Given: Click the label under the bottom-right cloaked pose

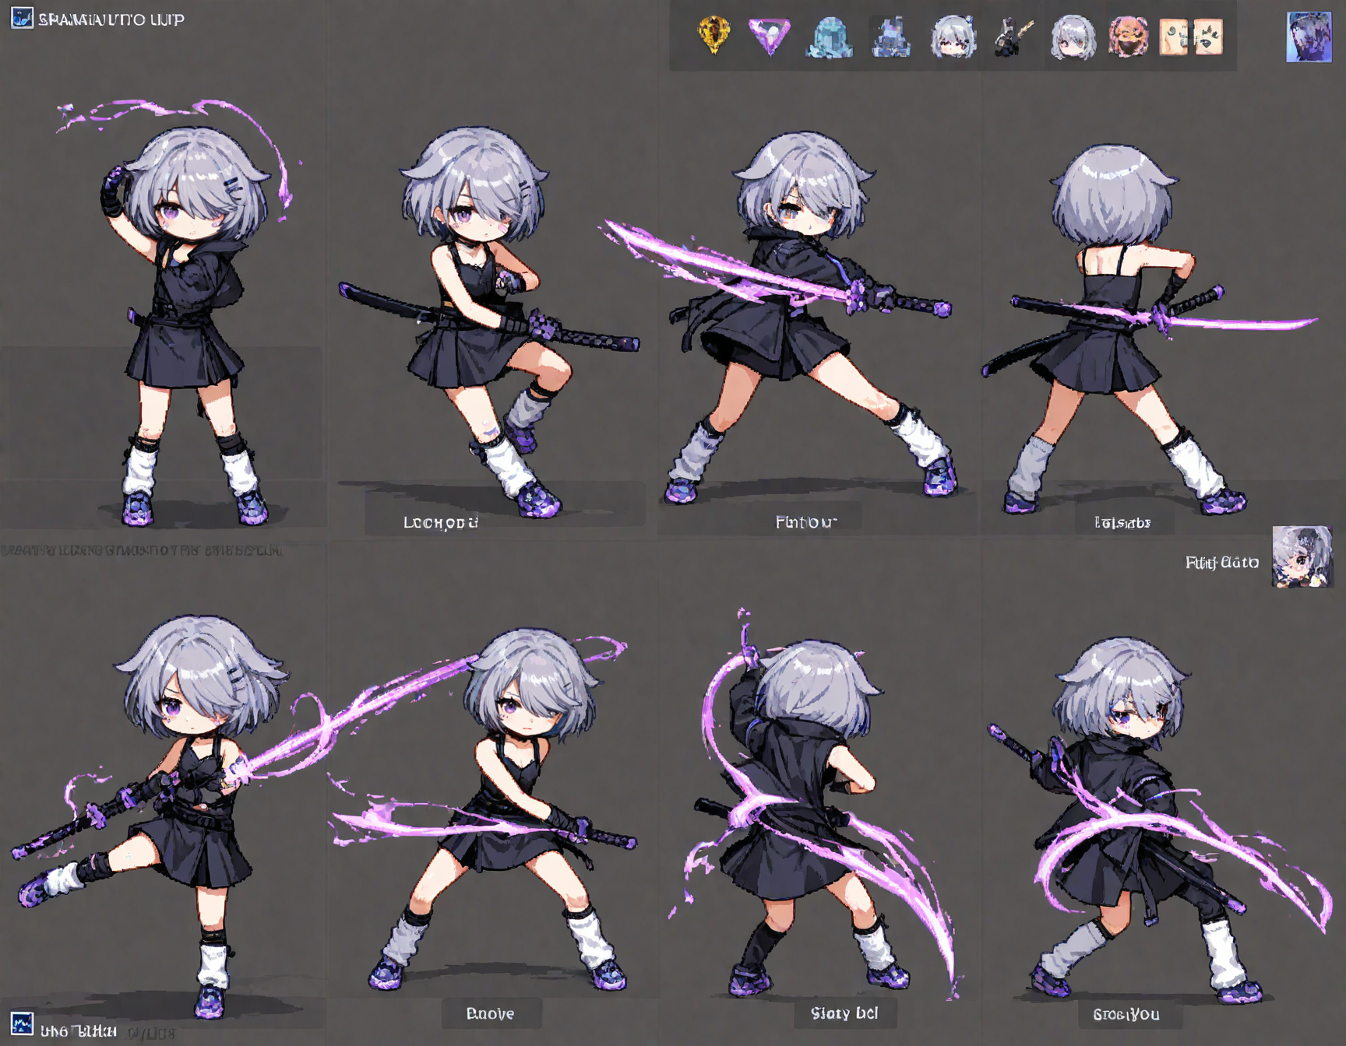Looking at the screenshot, I should (x=1126, y=1014).
